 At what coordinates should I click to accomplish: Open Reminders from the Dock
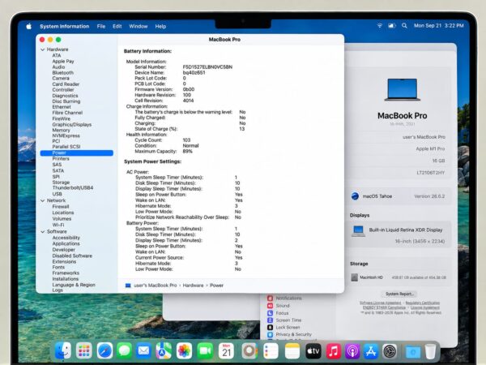click(x=271, y=351)
